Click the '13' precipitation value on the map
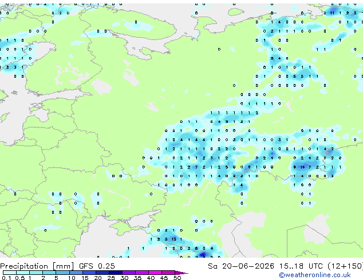The width and height of the screenshot is (363, 280). (x=173, y=239)
